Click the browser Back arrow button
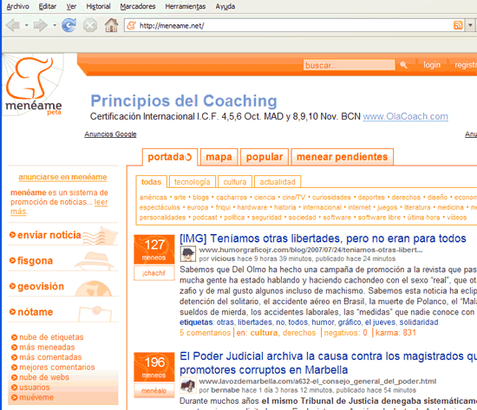 [13, 25]
